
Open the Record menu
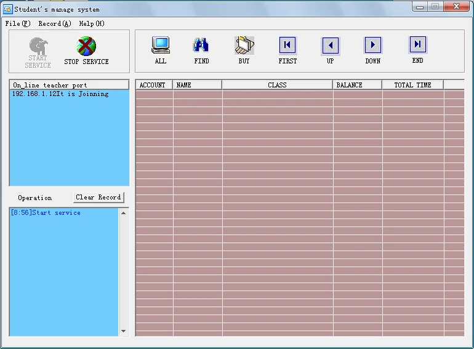pyautogui.click(x=54, y=23)
